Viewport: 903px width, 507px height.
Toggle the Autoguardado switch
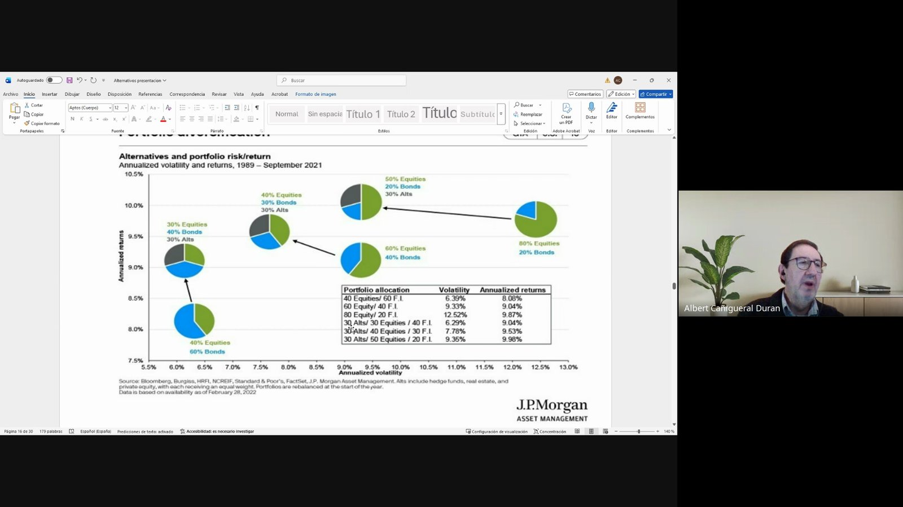(54, 81)
